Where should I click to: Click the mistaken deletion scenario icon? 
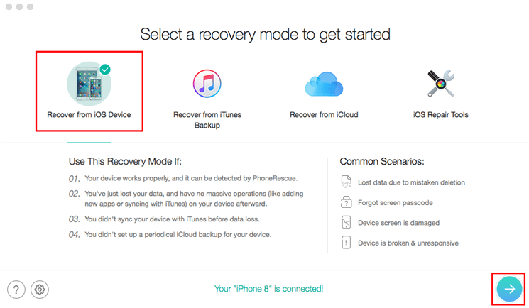tap(346, 182)
